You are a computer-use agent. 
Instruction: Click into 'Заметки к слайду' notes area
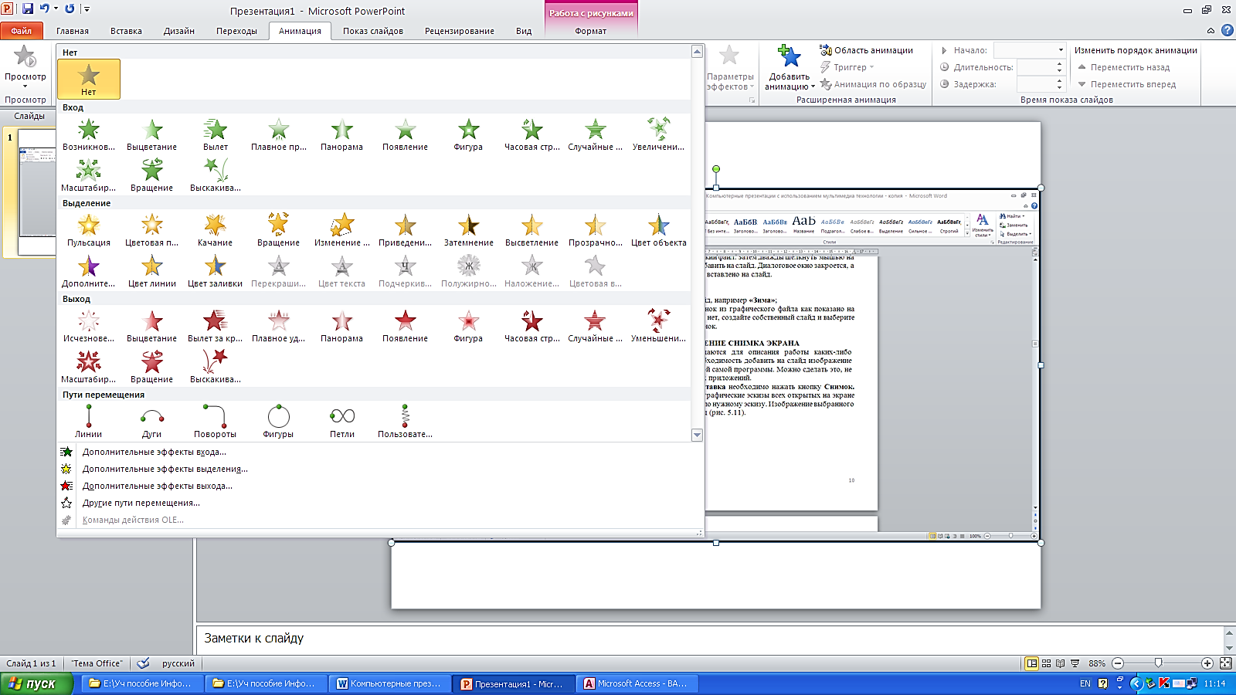(709, 639)
